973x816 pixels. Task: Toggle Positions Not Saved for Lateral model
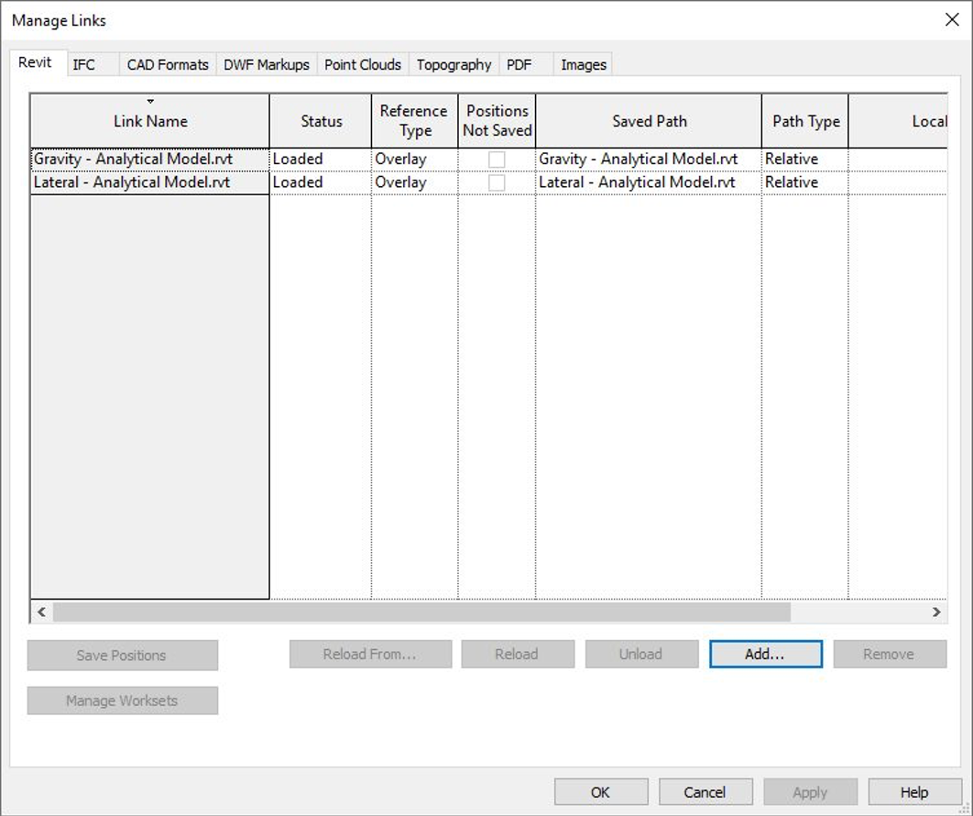pos(497,182)
